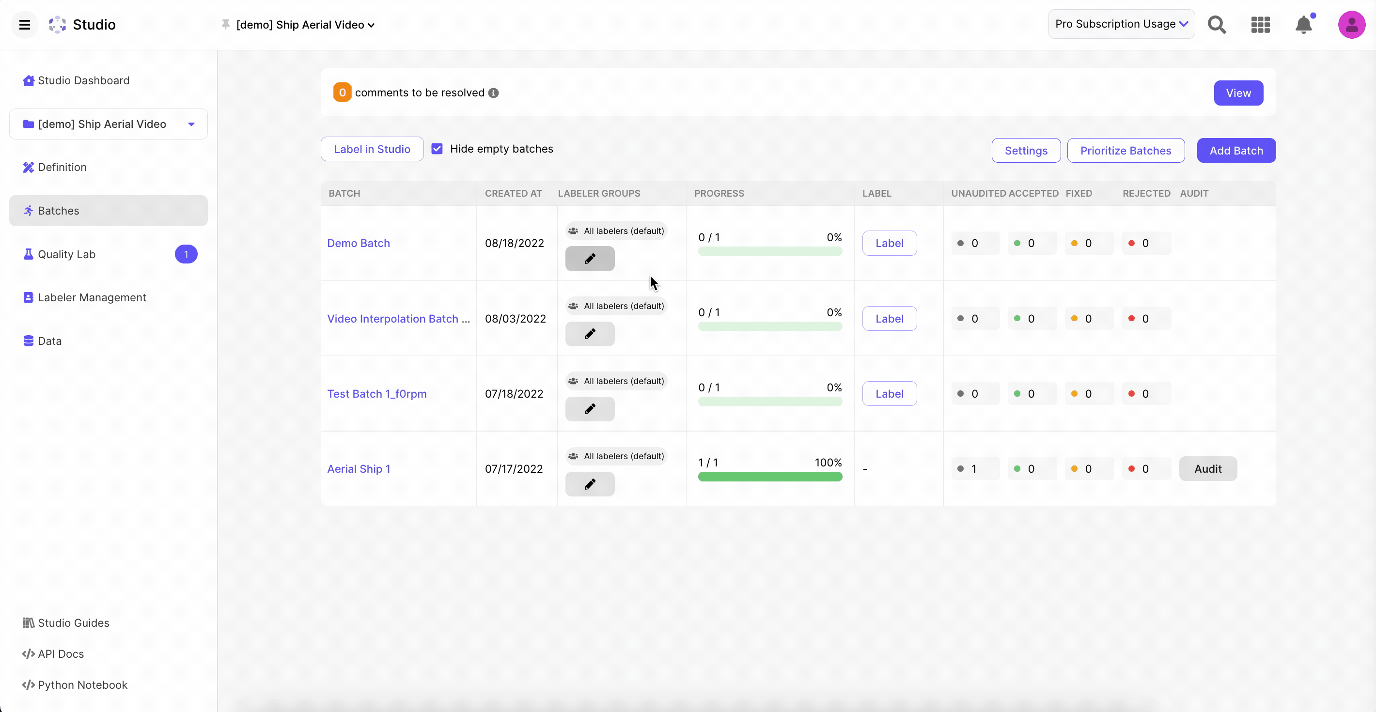Image resolution: width=1376 pixels, height=712 pixels.
Task: Open the hamburger menu icon
Action: [x=25, y=25]
